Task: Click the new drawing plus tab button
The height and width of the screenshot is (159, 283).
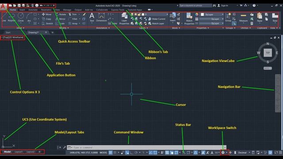Action: coord(53,32)
